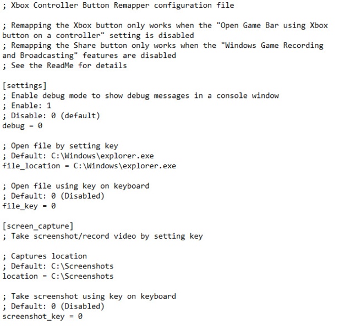339x330 pixels.
Task: Click the "Enable debug mode" comment line
Action: click(140, 96)
